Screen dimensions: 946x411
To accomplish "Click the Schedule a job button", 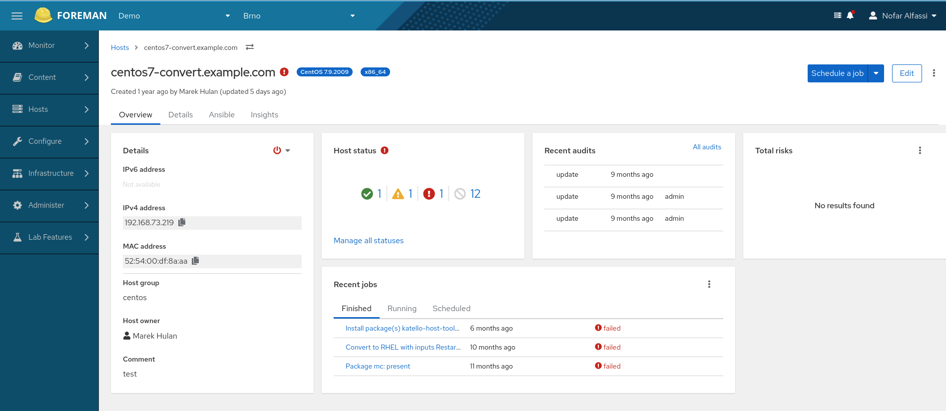I will pyautogui.click(x=838, y=73).
